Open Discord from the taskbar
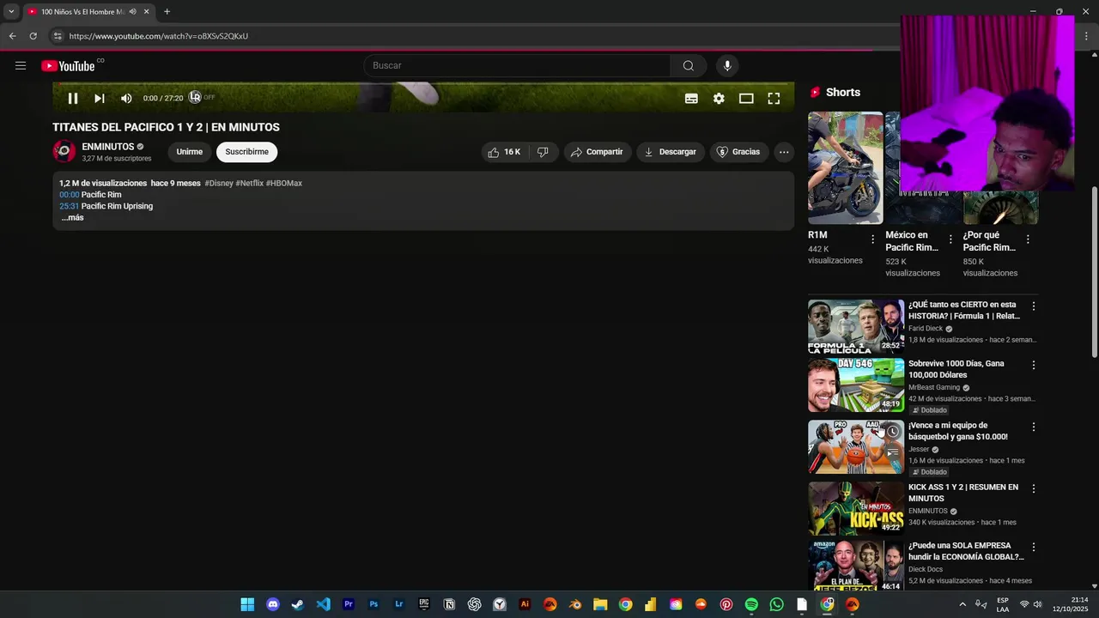 [273, 604]
